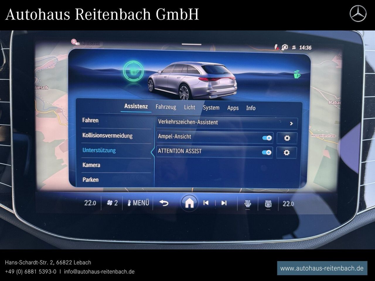Skip to previous track
375x281 pixels.
tap(206, 203)
